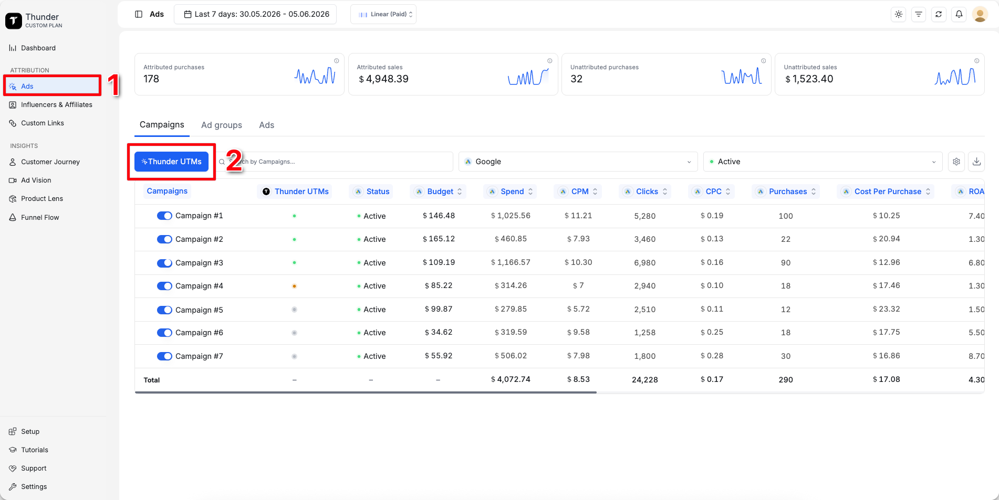Image resolution: width=999 pixels, height=500 pixels.
Task: Download the campaigns table export
Action: tap(976, 162)
